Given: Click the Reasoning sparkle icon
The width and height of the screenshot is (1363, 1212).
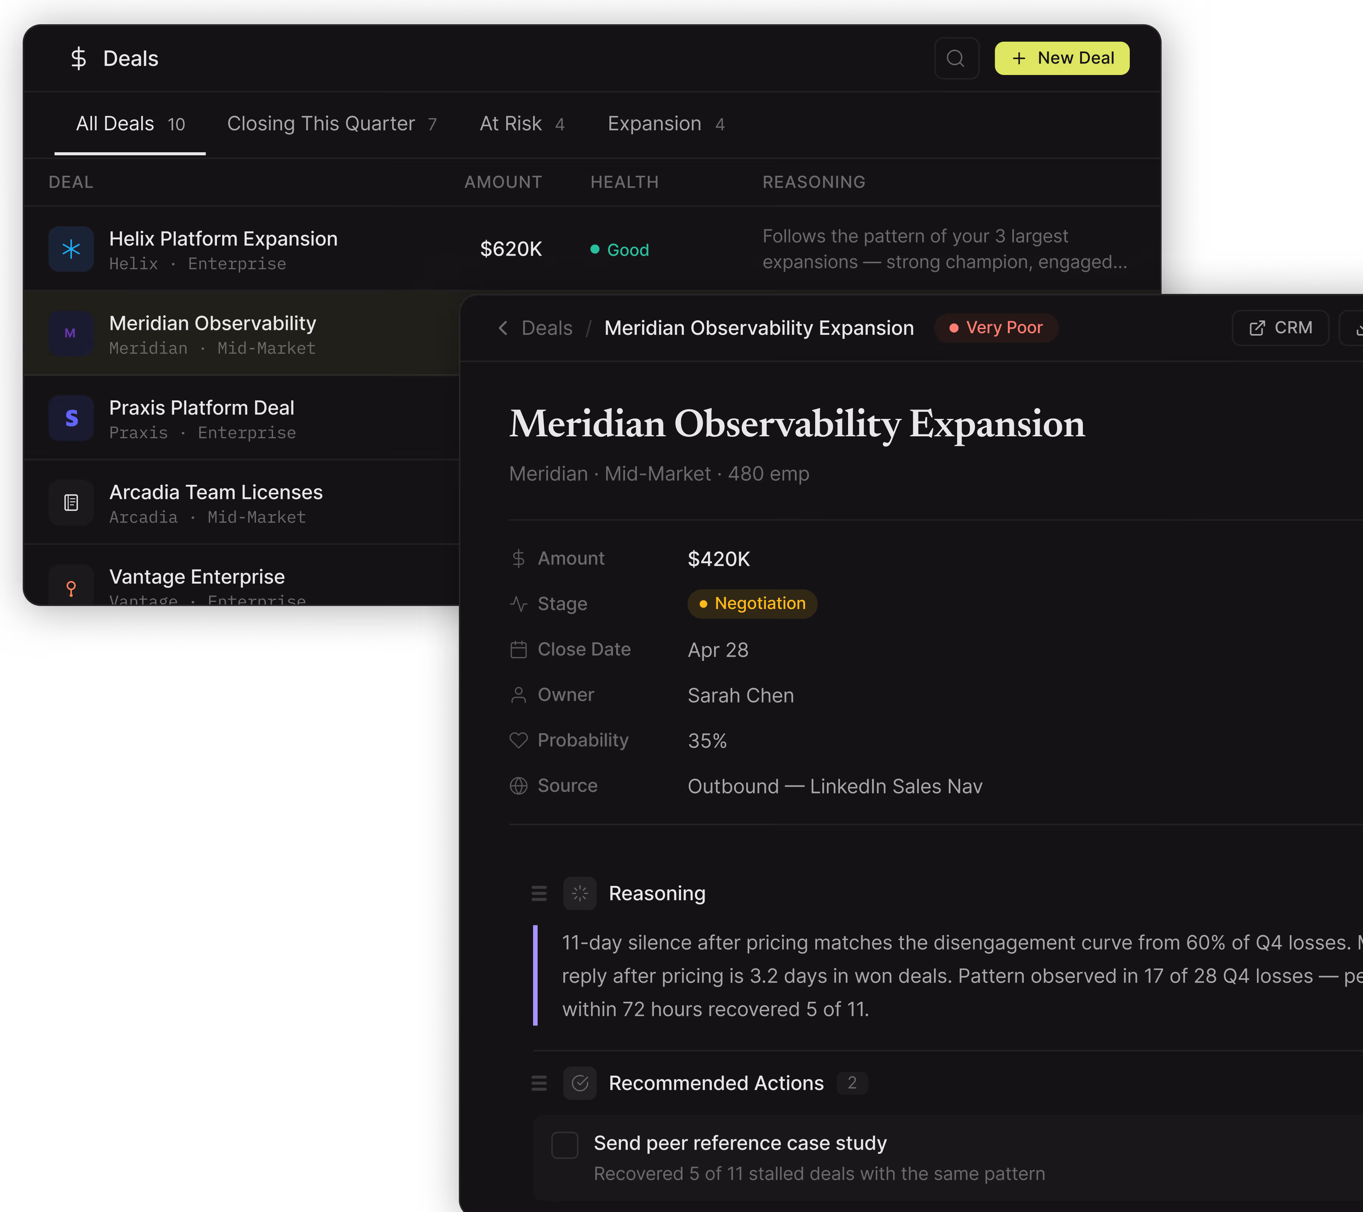Looking at the screenshot, I should tap(580, 893).
